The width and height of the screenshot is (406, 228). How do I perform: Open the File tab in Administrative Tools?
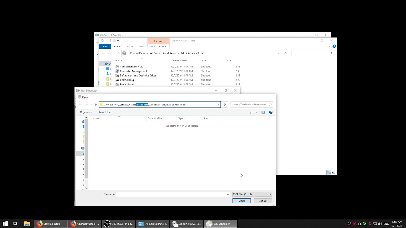pos(105,46)
